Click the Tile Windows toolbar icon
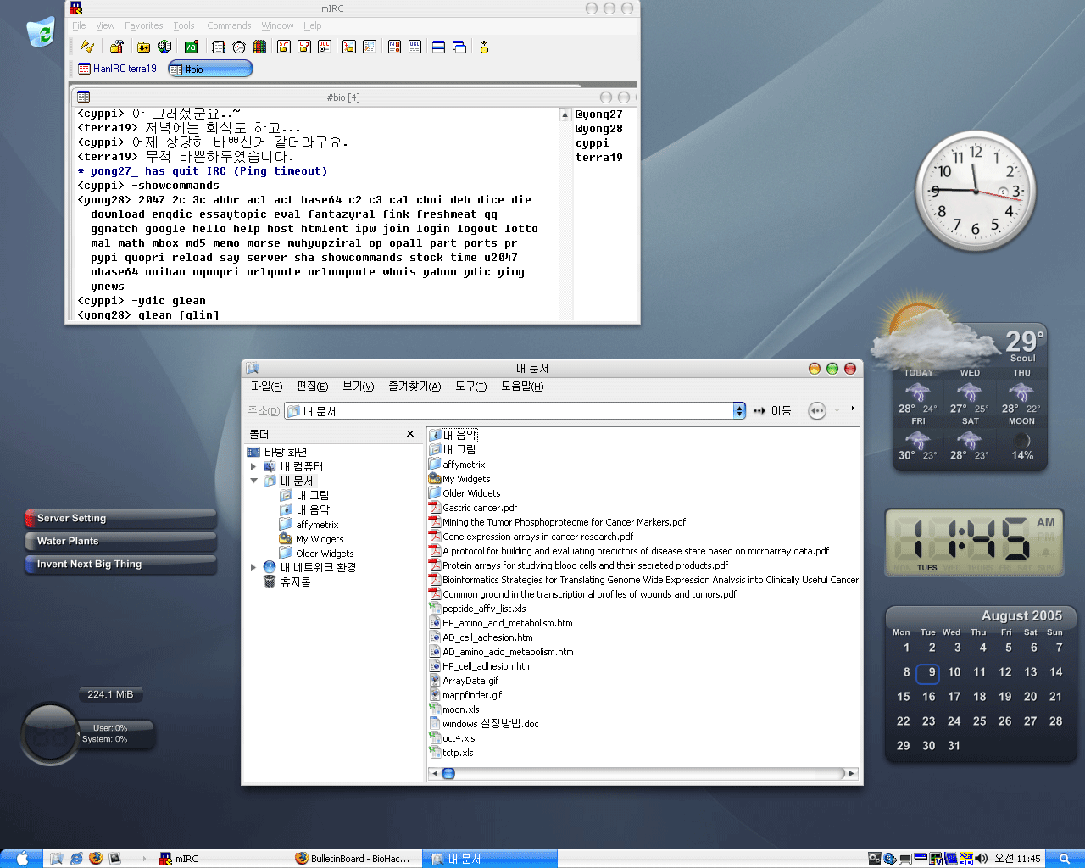The image size is (1085, 868). 438,47
